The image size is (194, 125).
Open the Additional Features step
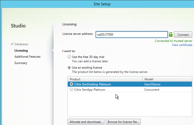pyautogui.click(x=27, y=57)
